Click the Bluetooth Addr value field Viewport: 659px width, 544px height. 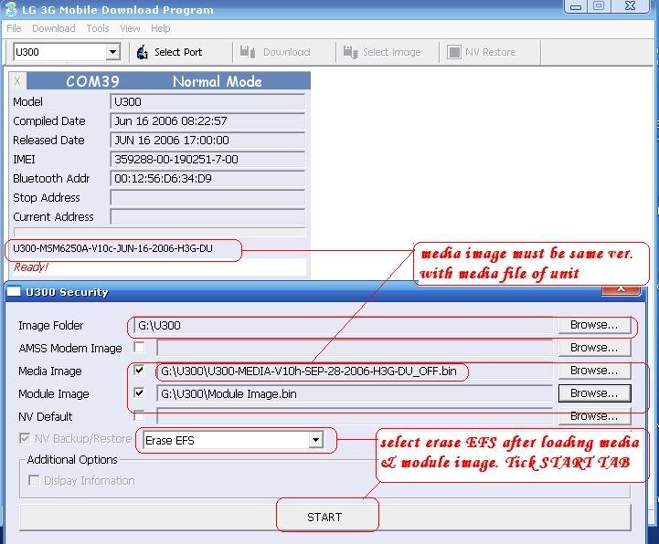(x=207, y=179)
